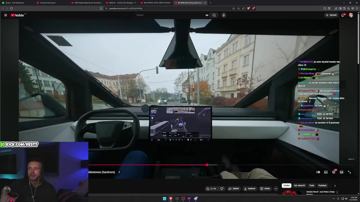Toggle subtitles captions in the player
The width and height of the screenshot is (360, 202).
[x=326, y=172]
